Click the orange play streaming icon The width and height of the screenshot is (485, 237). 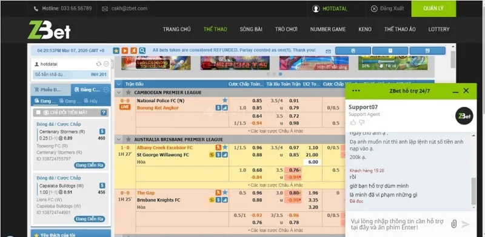point(125,51)
